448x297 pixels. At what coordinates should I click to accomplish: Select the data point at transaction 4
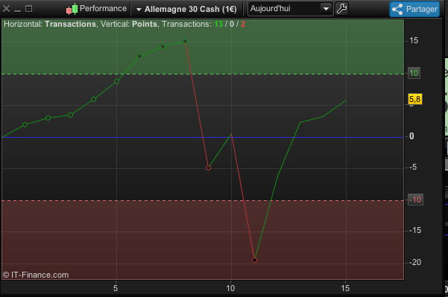click(x=93, y=99)
